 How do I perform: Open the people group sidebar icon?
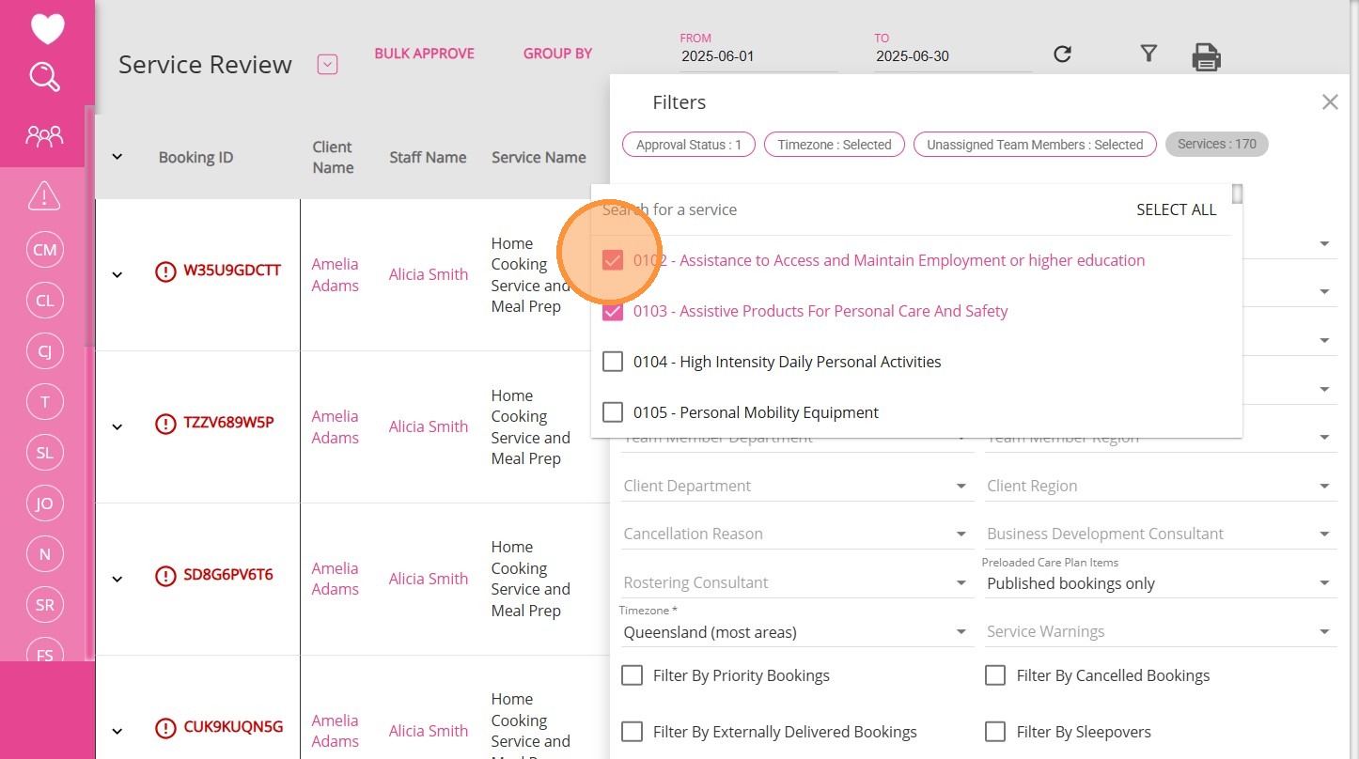(x=44, y=137)
